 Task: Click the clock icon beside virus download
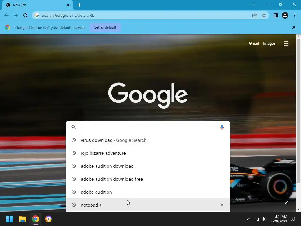pos(74,140)
